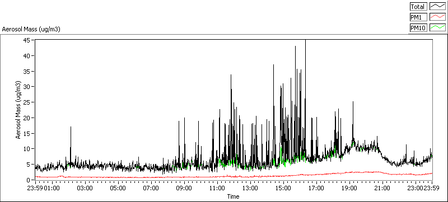The width and height of the screenshot is (448, 202).
Task: Click the PM10 plot legend label
Action: tap(418, 27)
